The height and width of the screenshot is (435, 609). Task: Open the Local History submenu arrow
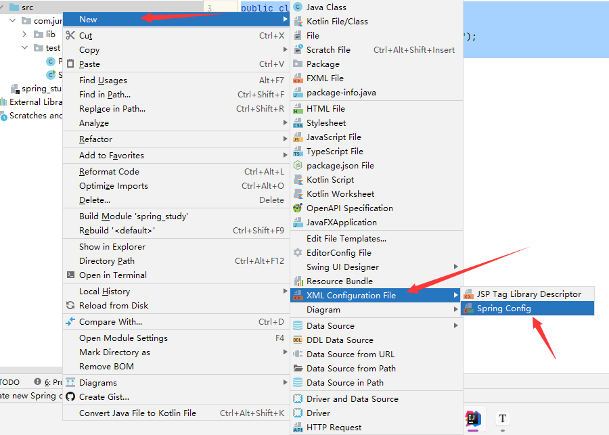[286, 292]
